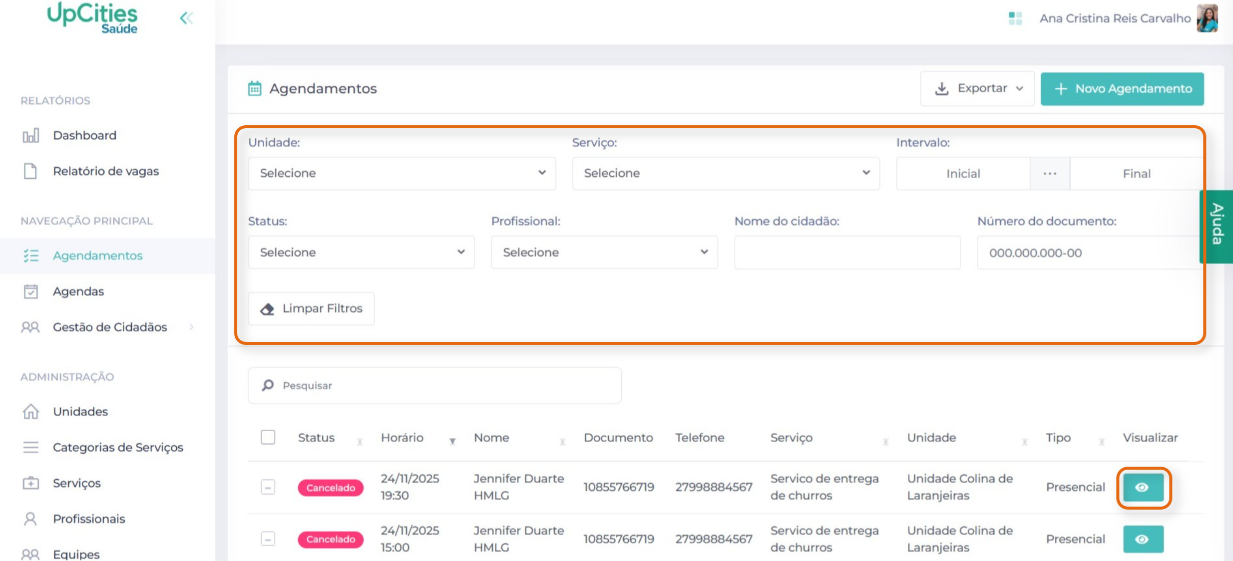Click the Serviços medical kit icon
The width and height of the screenshot is (1233, 561).
(x=30, y=483)
